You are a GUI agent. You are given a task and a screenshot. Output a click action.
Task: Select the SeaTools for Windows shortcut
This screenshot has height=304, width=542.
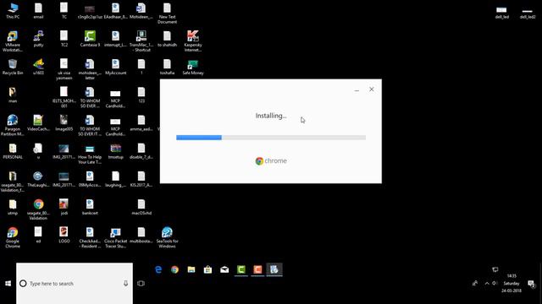pos(168,237)
